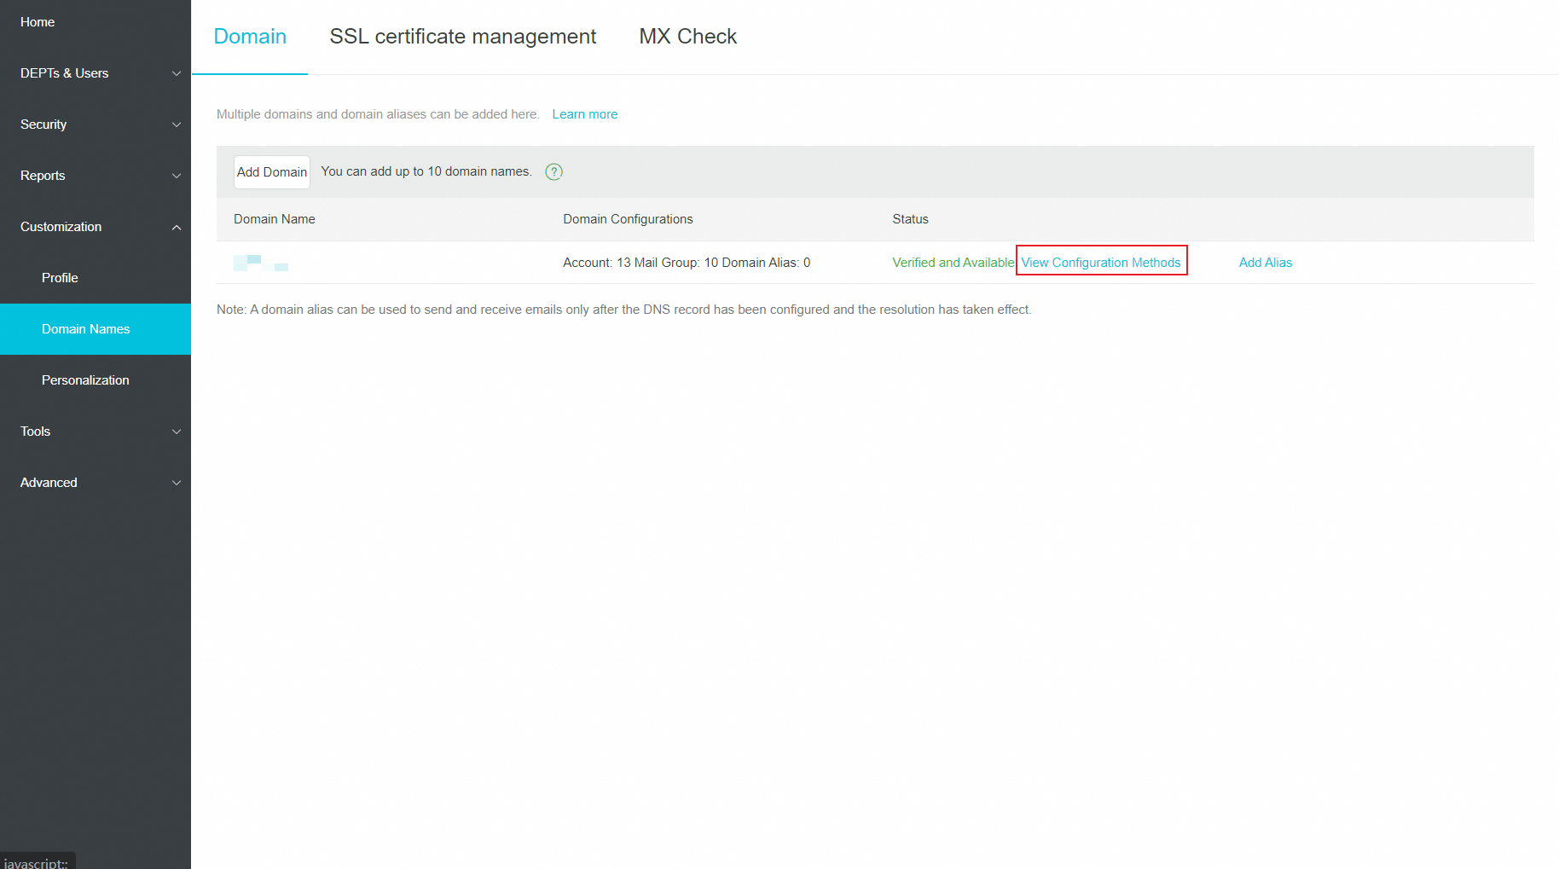Click the Add Domain button

pos(272,172)
